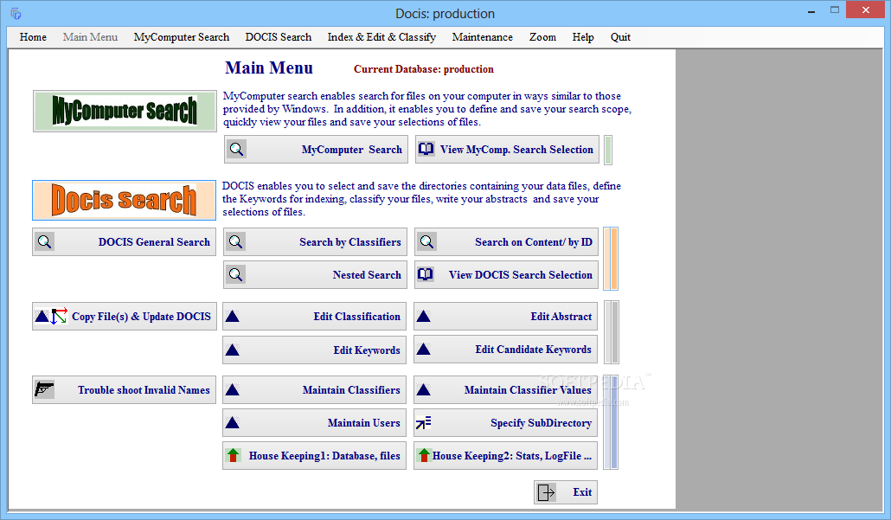891x520 pixels.
Task: Click DOCIS General Search label
Action: (154, 242)
